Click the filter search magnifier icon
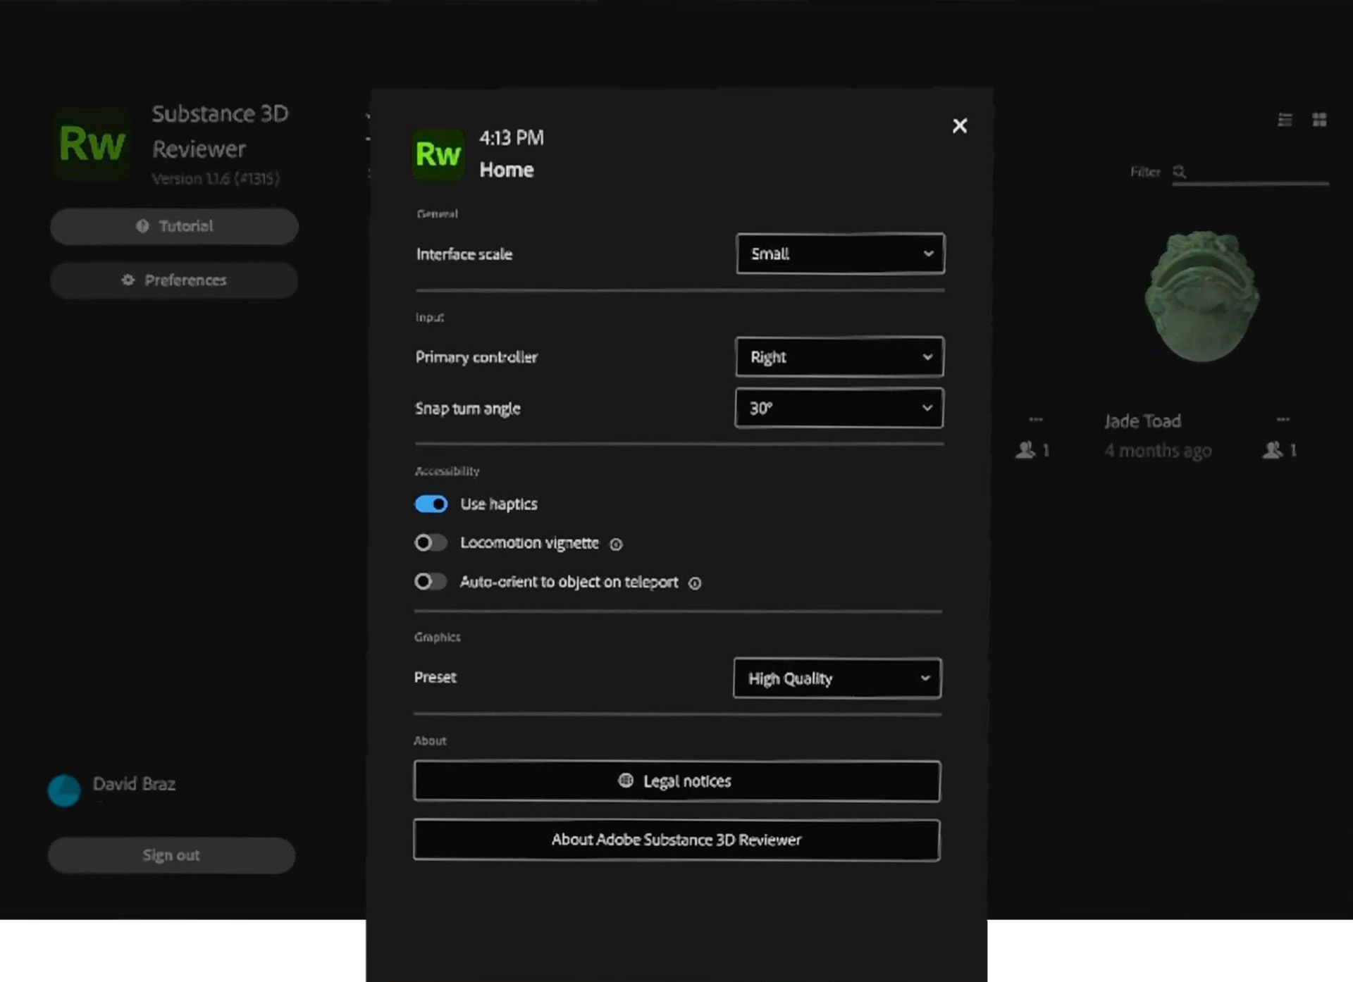The image size is (1353, 982). point(1179,172)
